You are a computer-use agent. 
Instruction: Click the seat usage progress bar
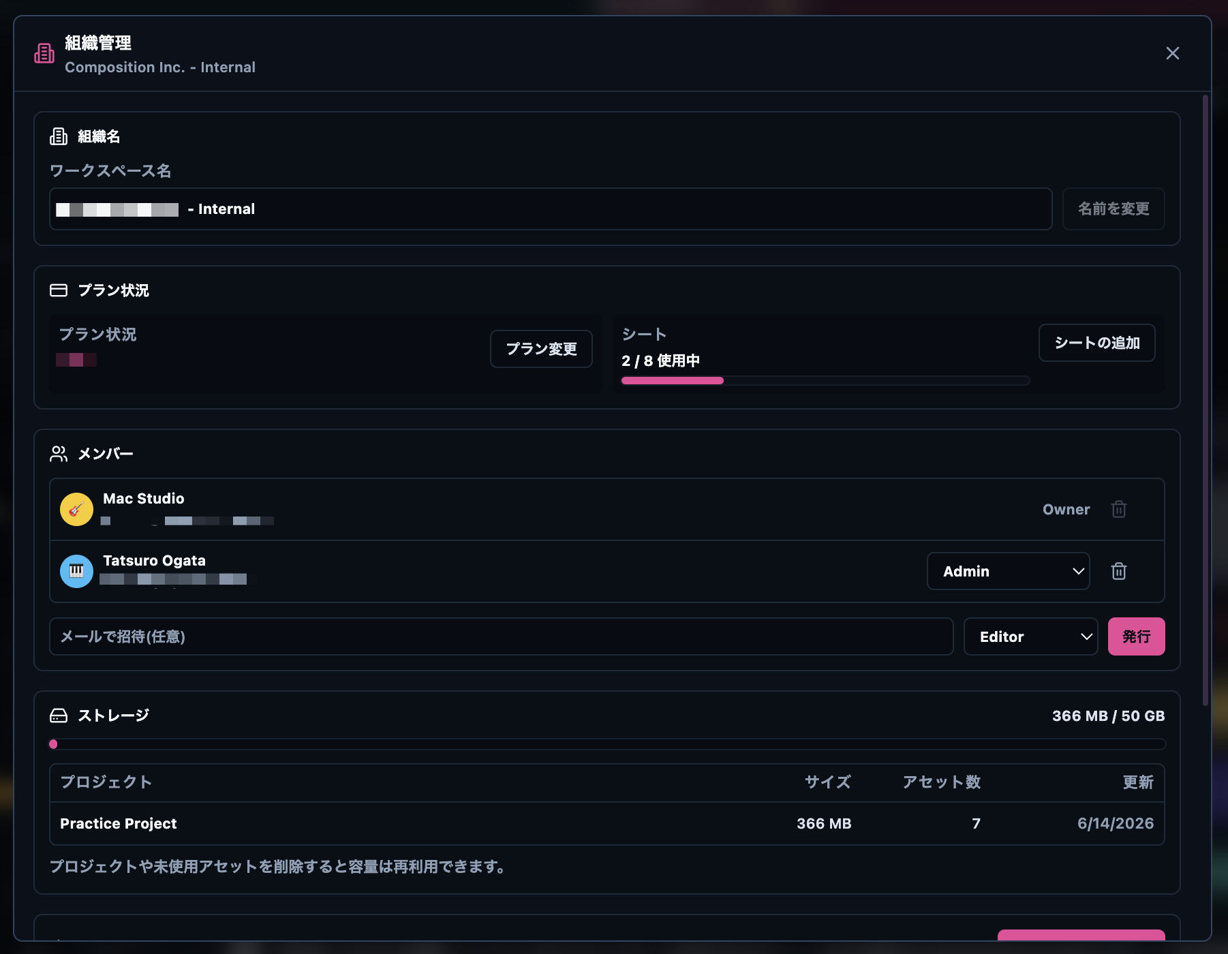[825, 381]
